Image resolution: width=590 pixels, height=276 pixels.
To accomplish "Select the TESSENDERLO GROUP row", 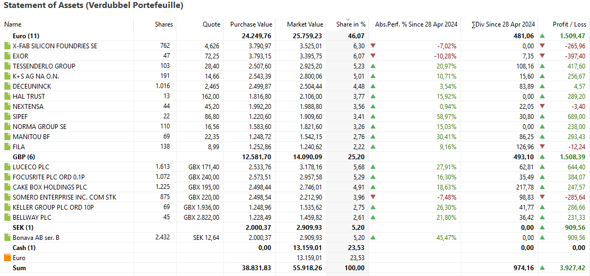I will 295,66.
